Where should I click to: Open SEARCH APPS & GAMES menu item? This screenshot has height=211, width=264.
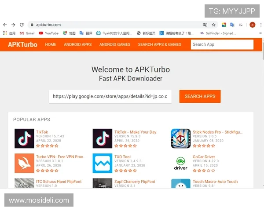tap(159, 44)
